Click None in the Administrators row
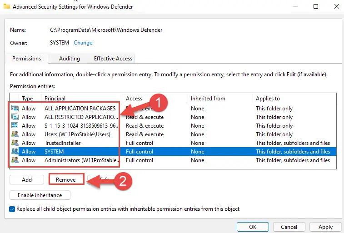The width and height of the screenshot is (344, 233). coord(198,160)
